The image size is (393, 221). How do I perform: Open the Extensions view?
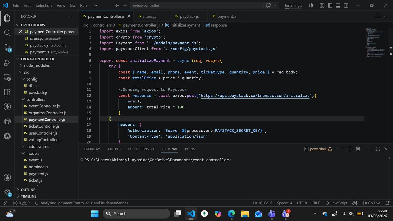pyautogui.click(x=7, y=92)
